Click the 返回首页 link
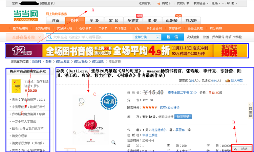The height and width of the screenshot is (152, 254). pos(145,3)
